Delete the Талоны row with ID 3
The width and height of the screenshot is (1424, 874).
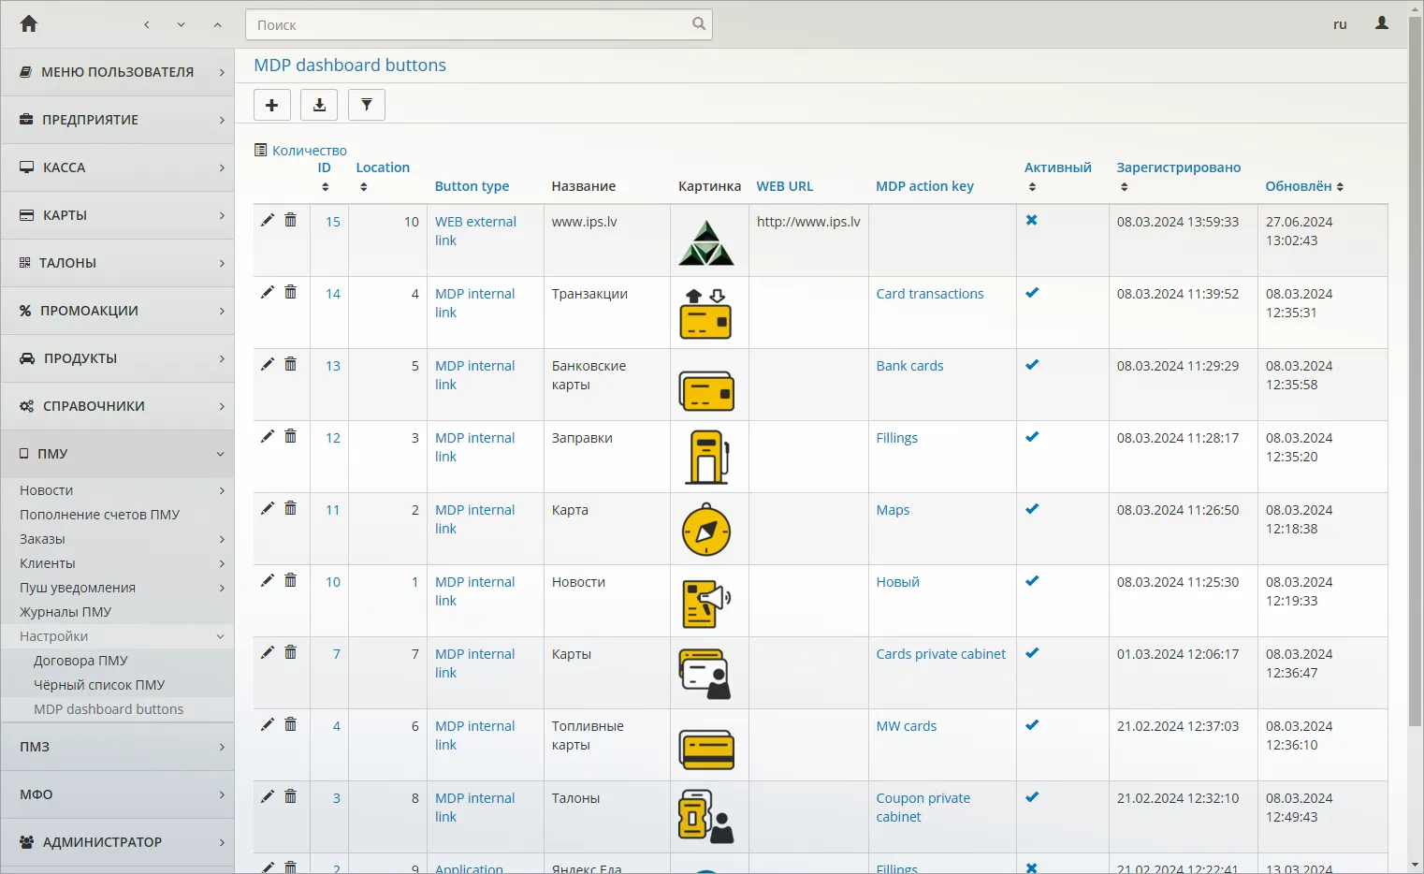click(291, 796)
